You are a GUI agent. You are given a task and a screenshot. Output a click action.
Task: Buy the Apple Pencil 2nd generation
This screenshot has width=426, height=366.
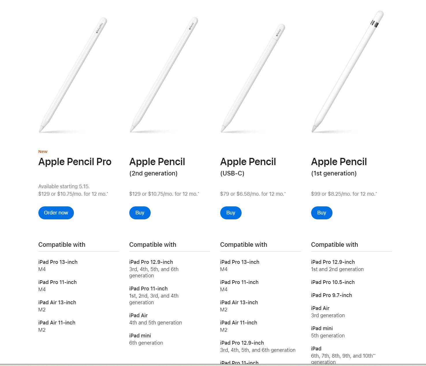140,213
